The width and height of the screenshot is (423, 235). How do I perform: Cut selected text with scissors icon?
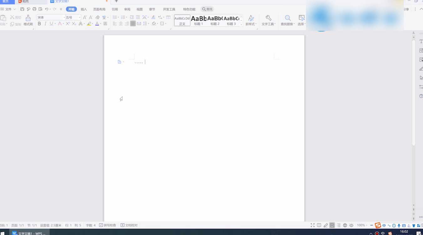tap(16, 17)
